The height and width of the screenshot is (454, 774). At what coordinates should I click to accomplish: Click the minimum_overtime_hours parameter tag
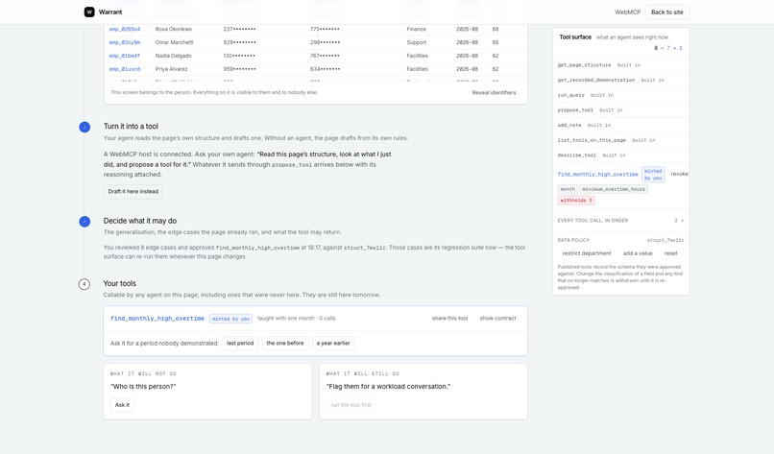coord(614,189)
